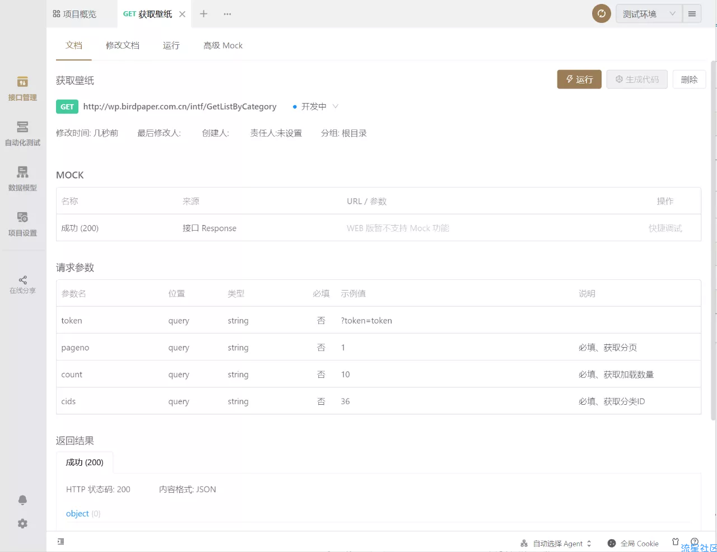The image size is (717, 552).
Task: Click the object node in 返回结果
Action: tap(77, 513)
